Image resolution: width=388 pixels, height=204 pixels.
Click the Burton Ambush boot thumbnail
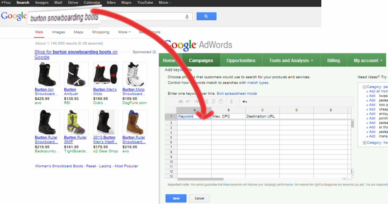tap(76, 74)
